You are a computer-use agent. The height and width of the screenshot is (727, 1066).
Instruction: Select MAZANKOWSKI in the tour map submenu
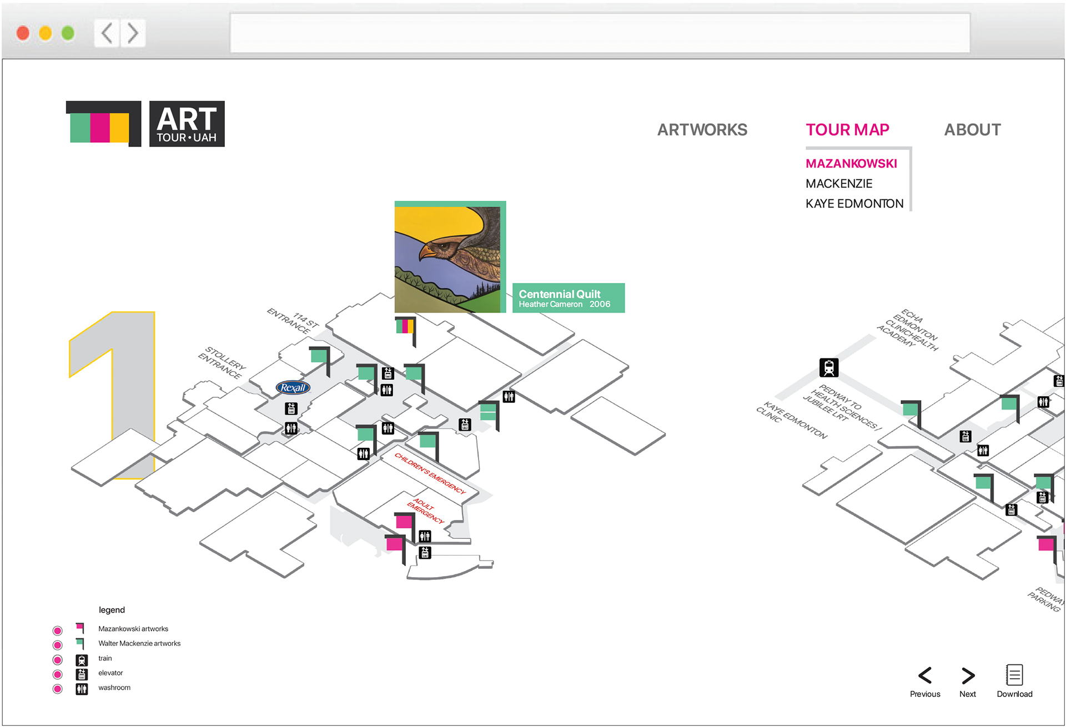(851, 164)
